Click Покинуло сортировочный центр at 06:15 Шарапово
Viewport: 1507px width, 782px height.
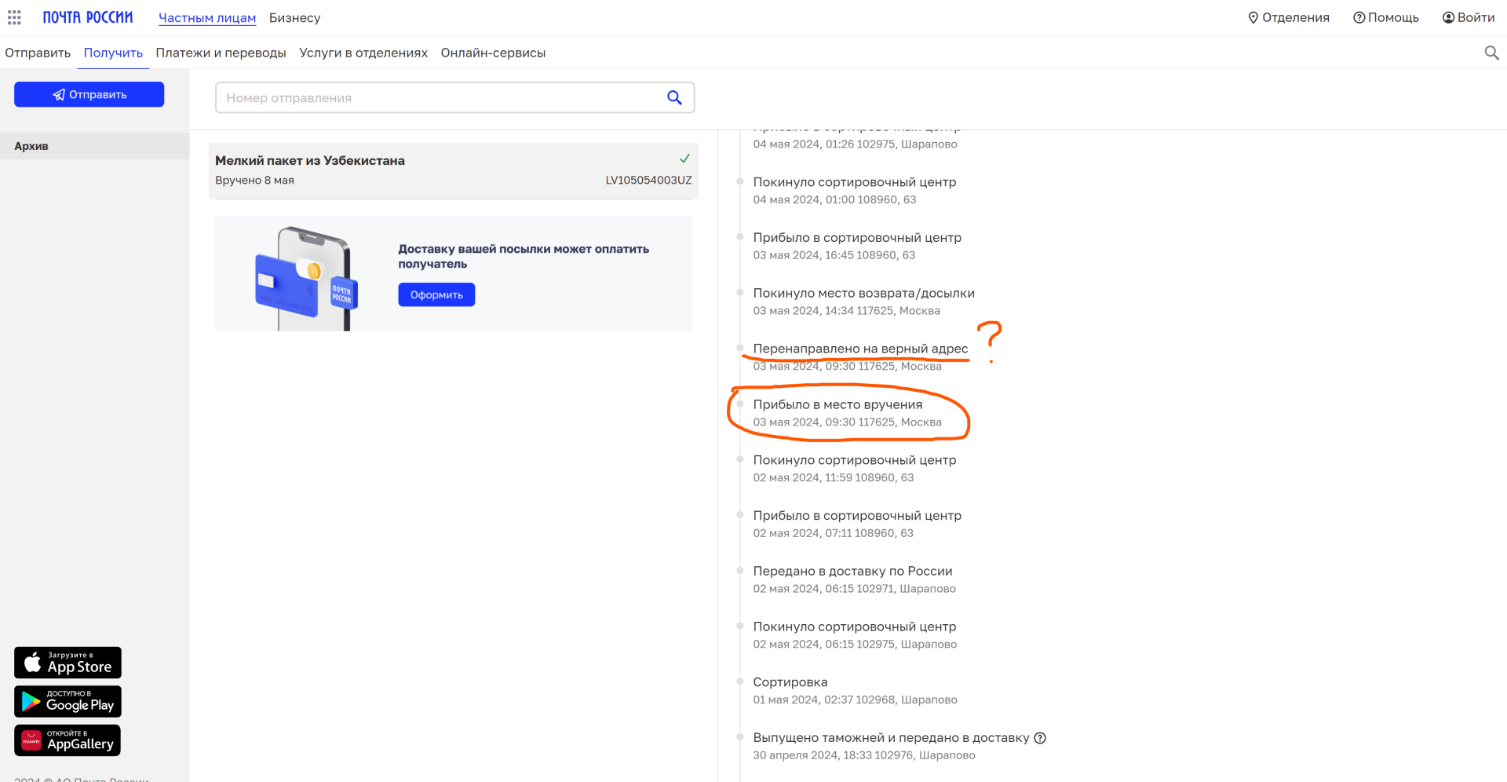(855, 627)
